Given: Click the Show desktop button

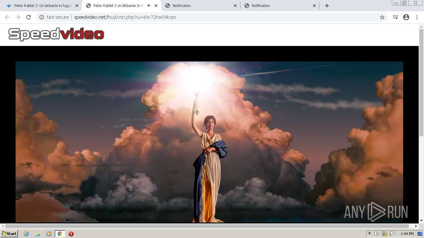Looking at the screenshot, I should coord(420,234).
